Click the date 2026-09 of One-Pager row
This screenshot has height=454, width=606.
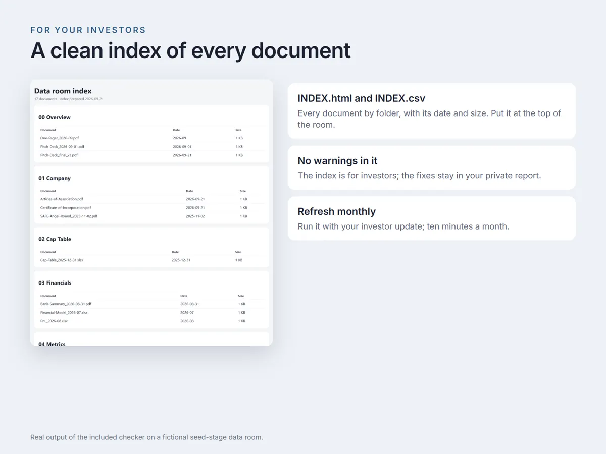179,138
